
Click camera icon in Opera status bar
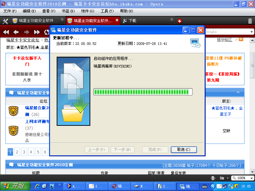(x=222, y=178)
